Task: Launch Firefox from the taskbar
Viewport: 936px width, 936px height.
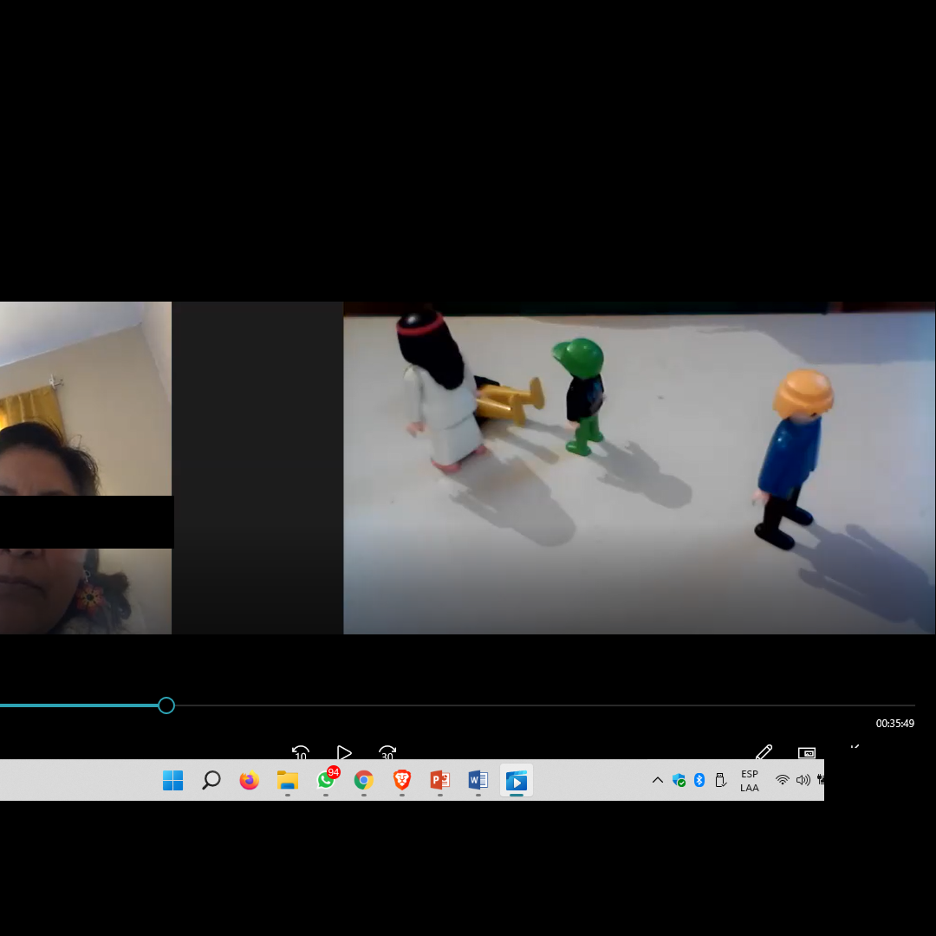Action: tap(250, 780)
